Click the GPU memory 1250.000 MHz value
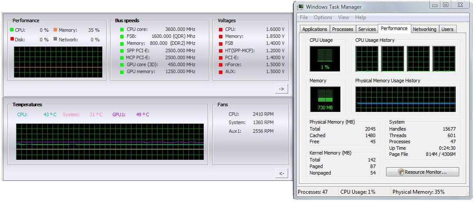Image resolution: width=474 pixels, height=202 pixels. pos(180,72)
